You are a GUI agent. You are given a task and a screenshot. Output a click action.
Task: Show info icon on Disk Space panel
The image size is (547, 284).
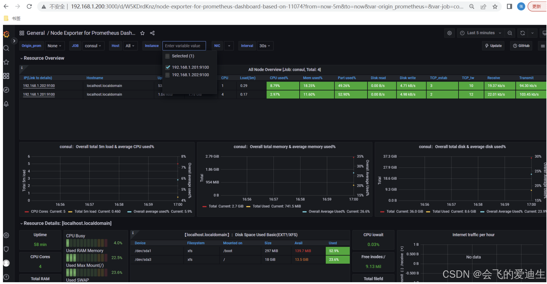[x=133, y=233]
